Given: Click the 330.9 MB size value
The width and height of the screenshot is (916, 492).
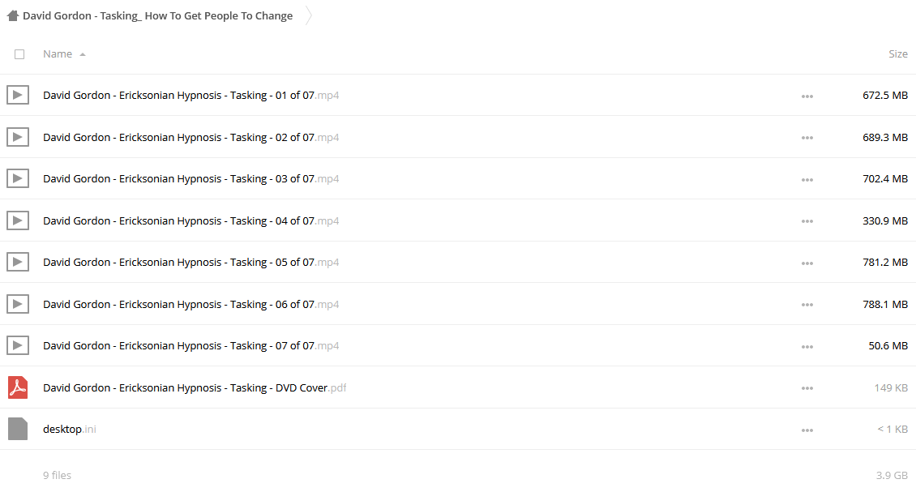Looking at the screenshot, I should pyautogui.click(x=885, y=221).
